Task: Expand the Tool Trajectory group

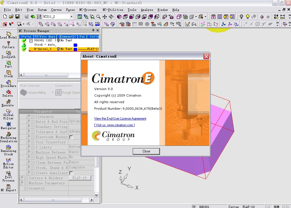Action: click(x=33, y=142)
